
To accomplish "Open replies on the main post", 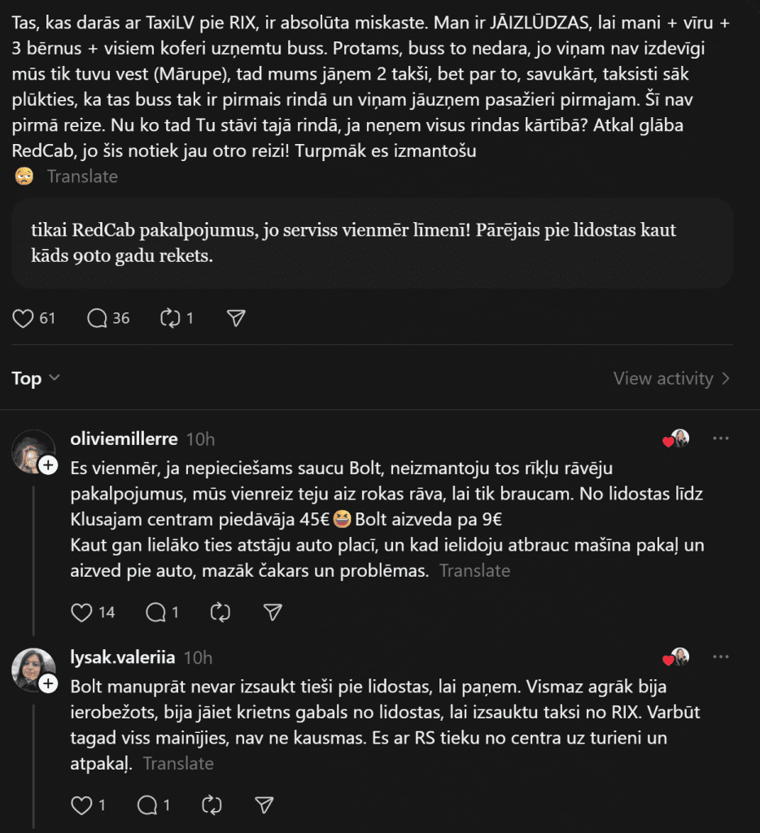I will point(98,318).
